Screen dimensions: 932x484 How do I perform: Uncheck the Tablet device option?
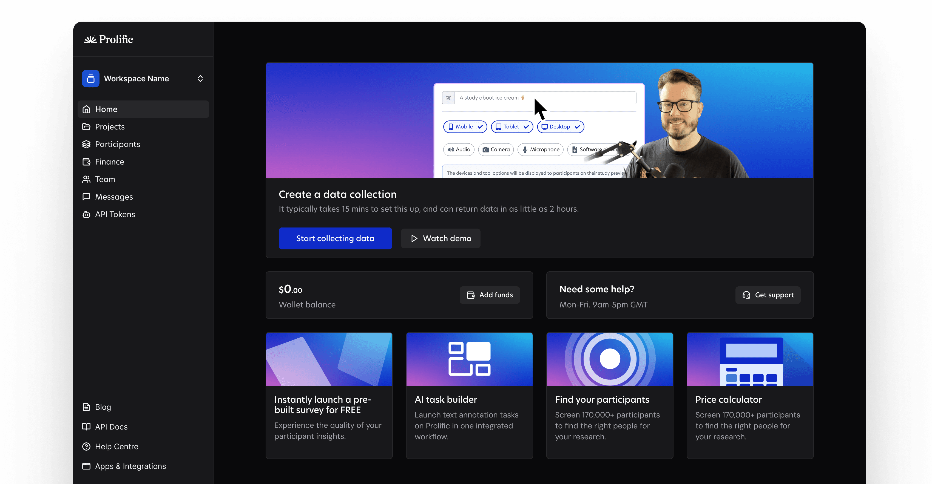click(512, 127)
